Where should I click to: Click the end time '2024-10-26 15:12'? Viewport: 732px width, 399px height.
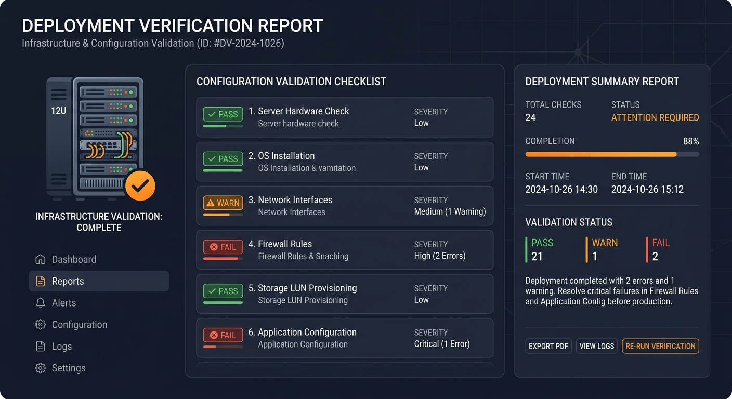tap(647, 190)
